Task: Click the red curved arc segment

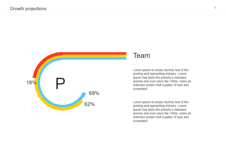Action: tap(42, 61)
